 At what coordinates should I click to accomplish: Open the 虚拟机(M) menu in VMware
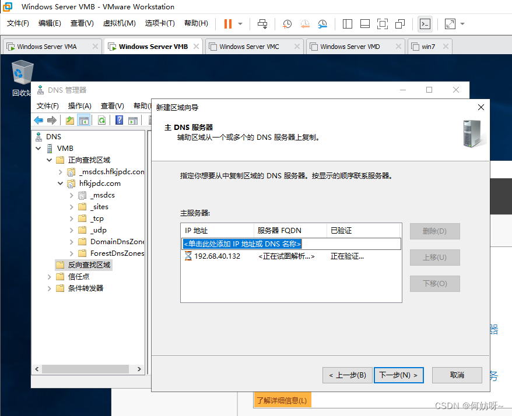pos(119,23)
